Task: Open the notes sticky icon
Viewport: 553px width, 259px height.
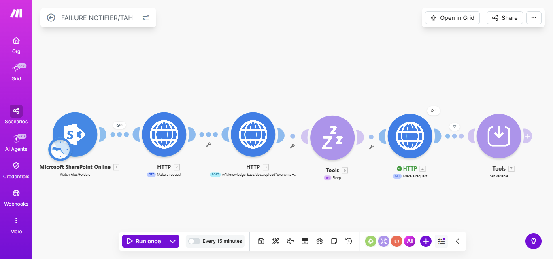Action: [334, 241]
